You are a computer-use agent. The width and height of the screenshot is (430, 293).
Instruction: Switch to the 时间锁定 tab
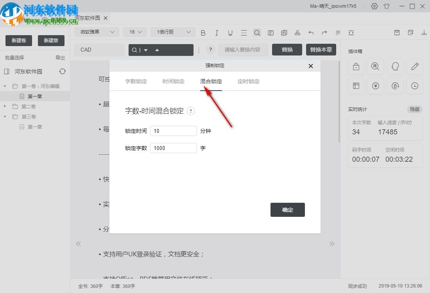click(173, 81)
